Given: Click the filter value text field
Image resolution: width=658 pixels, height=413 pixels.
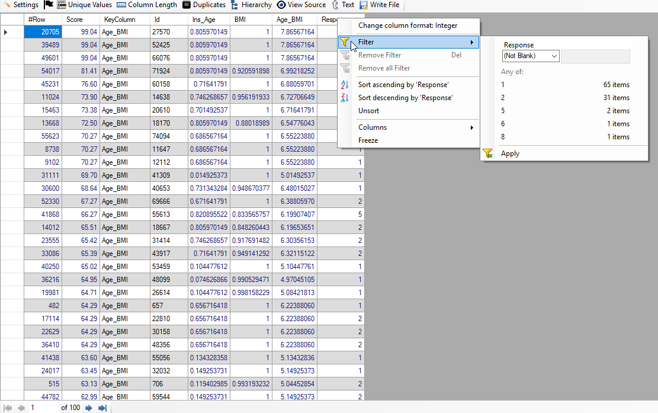Looking at the screenshot, I should pyautogui.click(x=595, y=56).
